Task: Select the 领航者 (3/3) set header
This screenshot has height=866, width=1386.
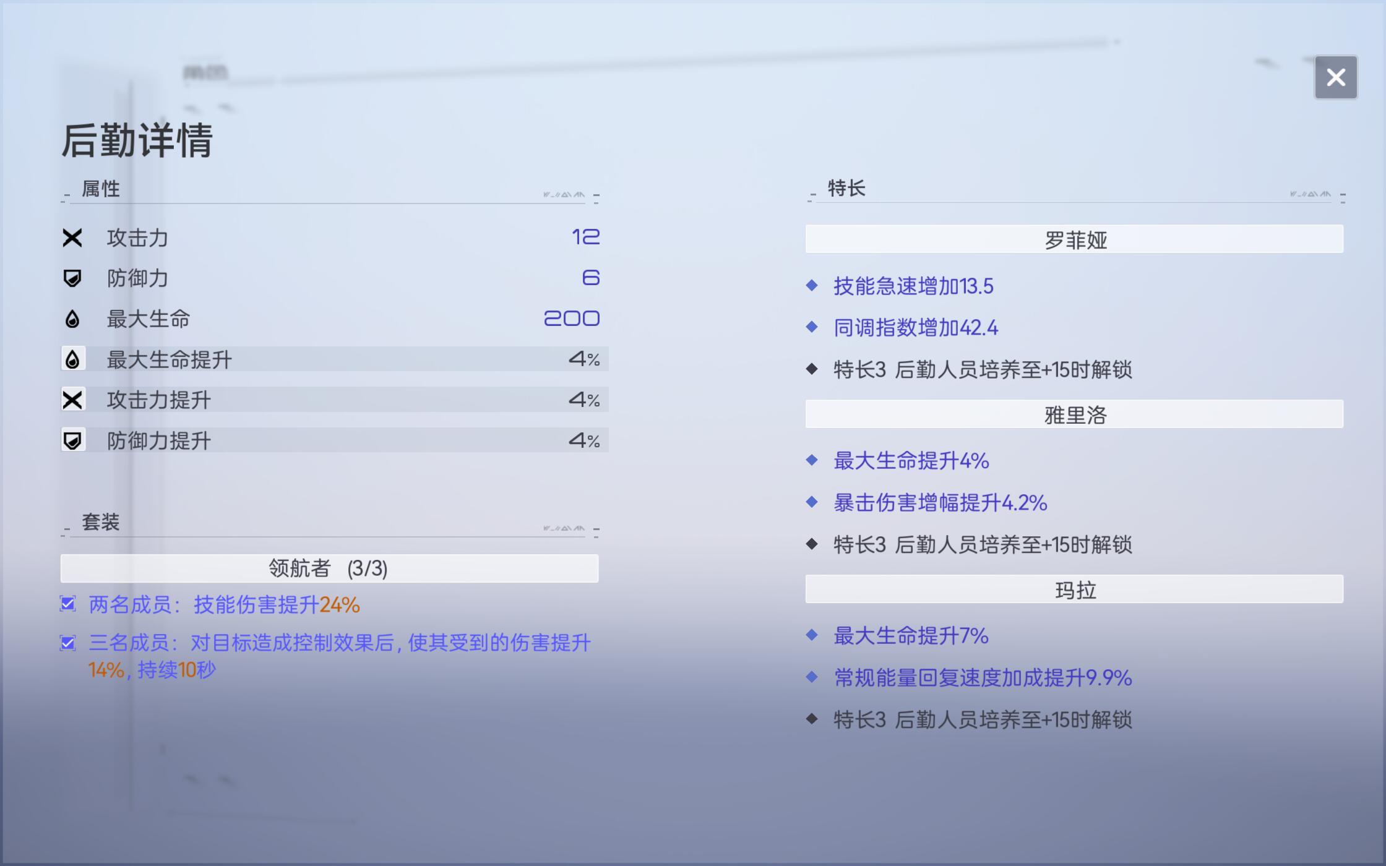Action: 329,568
